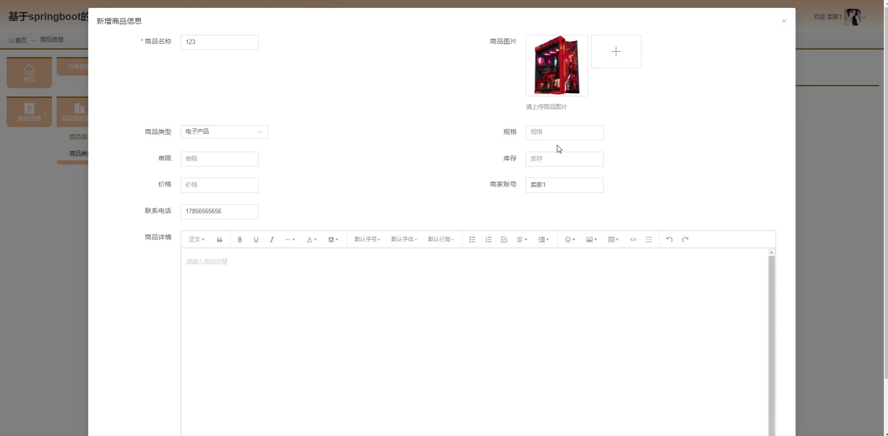Viewport: 888px width, 436px height.
Task: Open the 默认字号 font size dropdown
Action: click(x=367, y=239)
